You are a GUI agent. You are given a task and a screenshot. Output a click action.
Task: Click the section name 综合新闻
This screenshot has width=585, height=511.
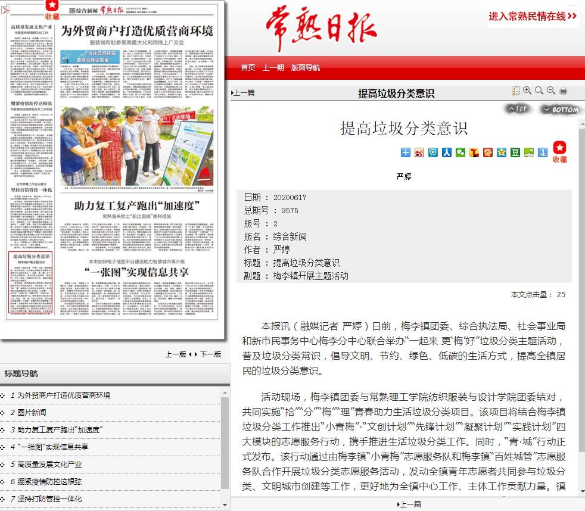290,236
